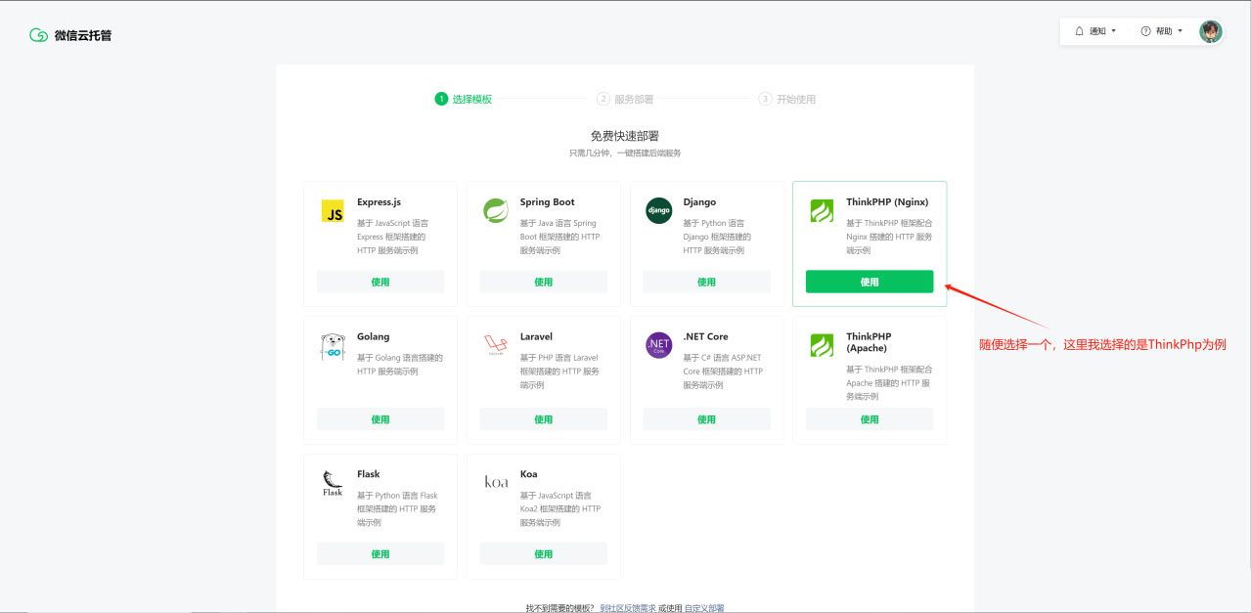Click the .NET Core card title
The height and width of the screenshot is (613, 1251).
(x=705, y=336)
